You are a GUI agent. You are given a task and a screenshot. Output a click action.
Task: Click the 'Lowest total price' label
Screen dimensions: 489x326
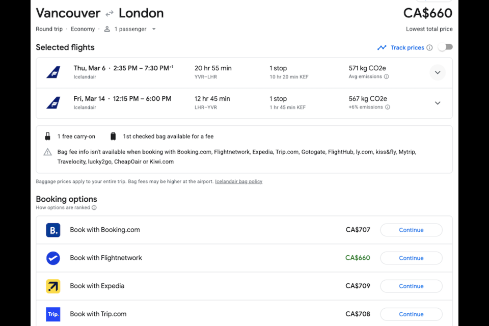point(429,29)
